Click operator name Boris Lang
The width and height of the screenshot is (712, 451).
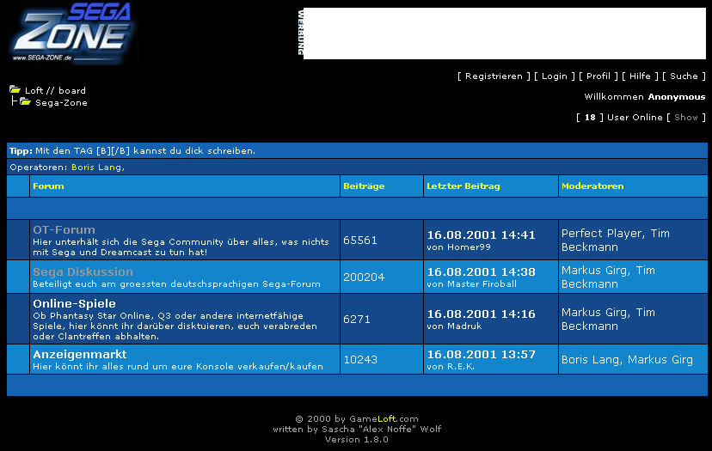pos(98,167)
